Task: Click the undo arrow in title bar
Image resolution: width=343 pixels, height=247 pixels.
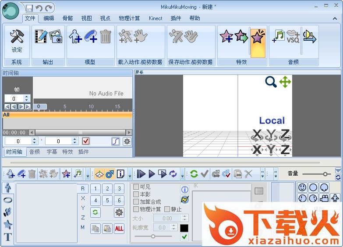Action: (x=39, y=8)
